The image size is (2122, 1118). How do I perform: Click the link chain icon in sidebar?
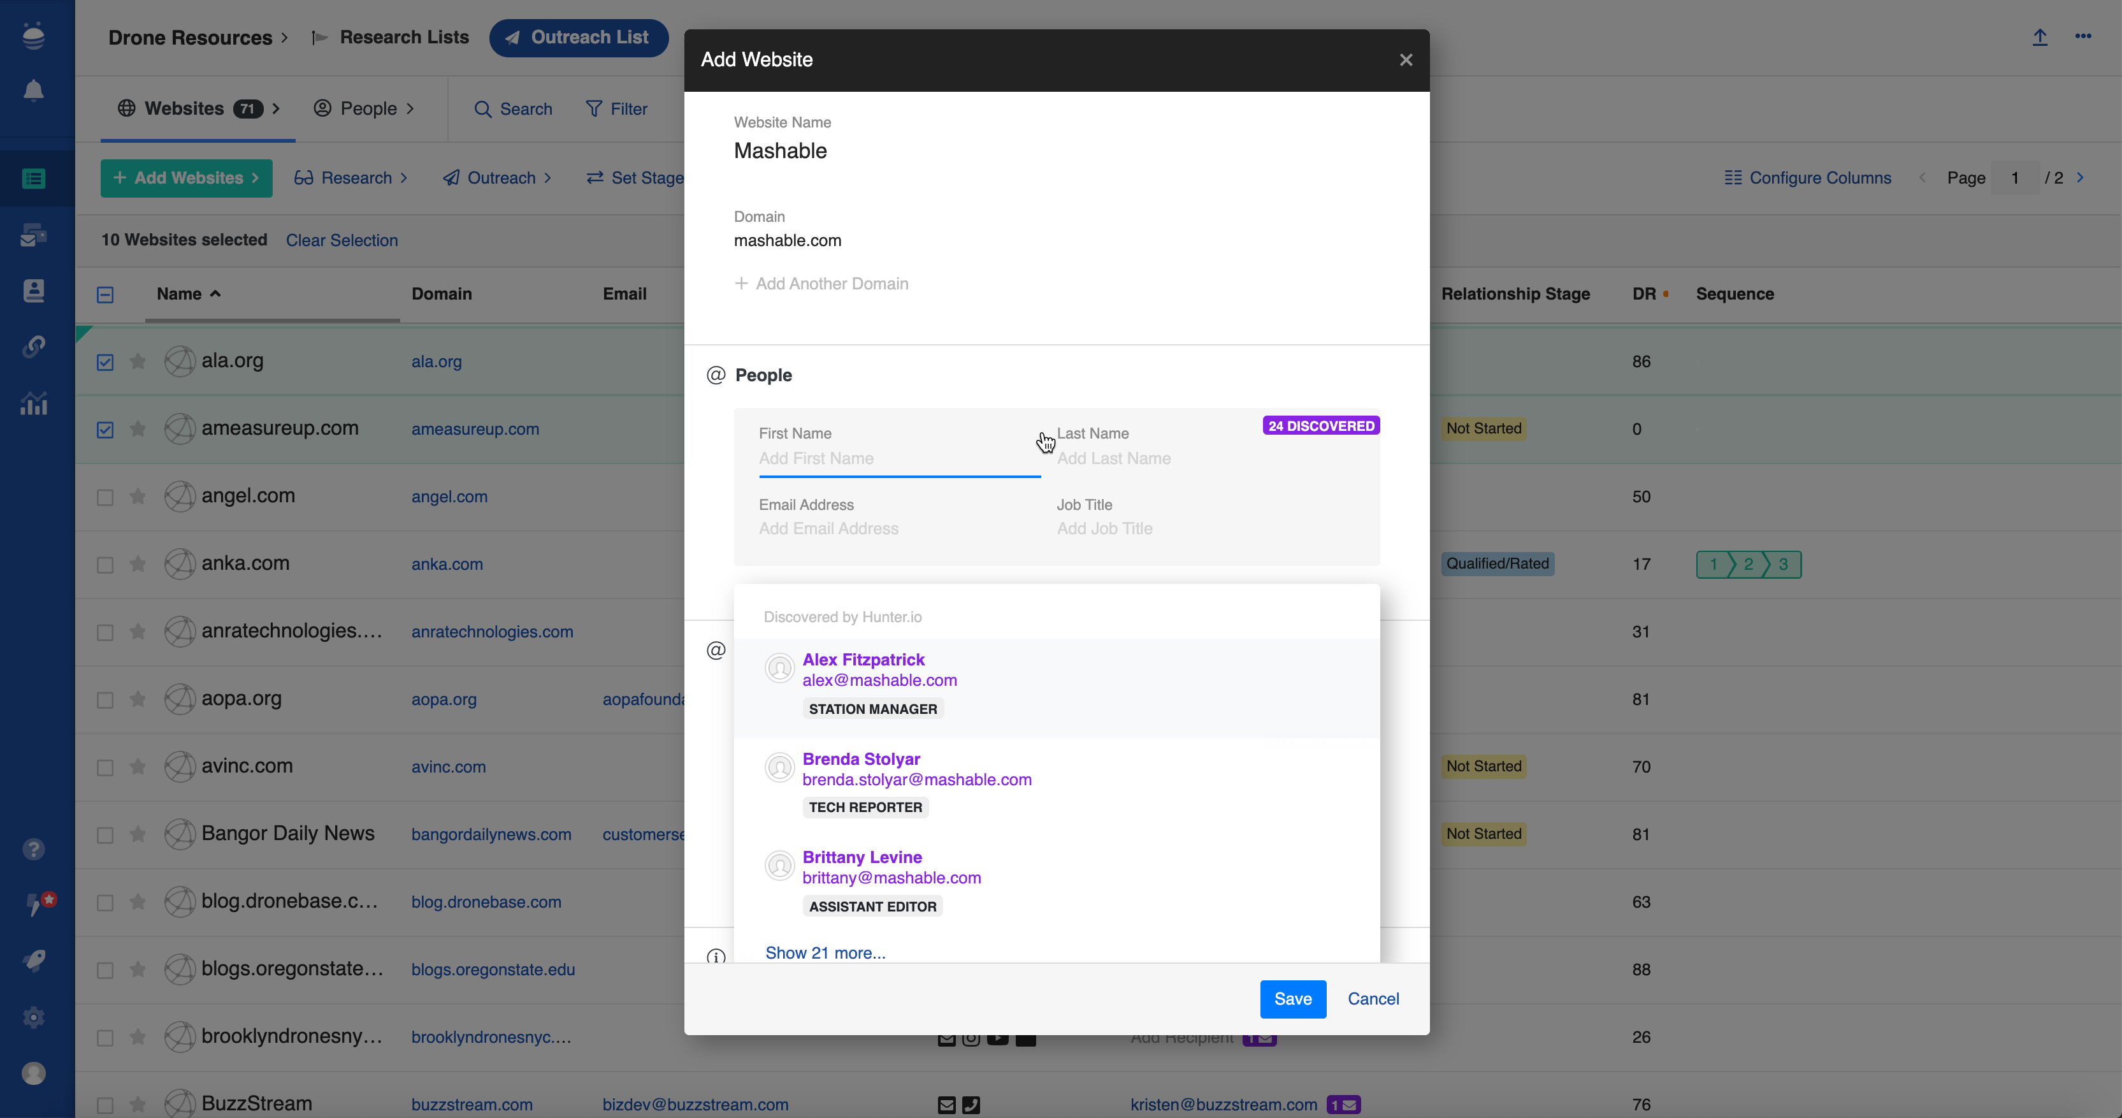pos(33,346)
